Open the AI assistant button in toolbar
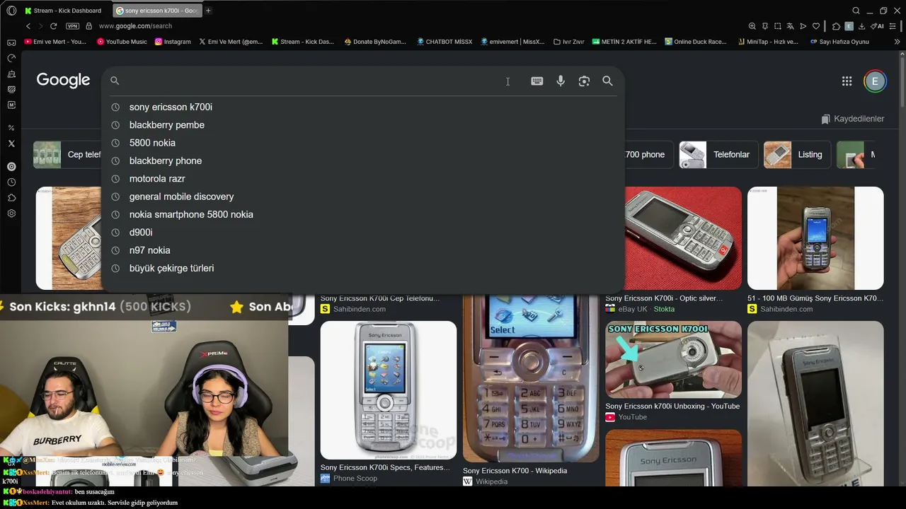Image resolution: width=906 pixels, height=509 pixels. point(878,26)
